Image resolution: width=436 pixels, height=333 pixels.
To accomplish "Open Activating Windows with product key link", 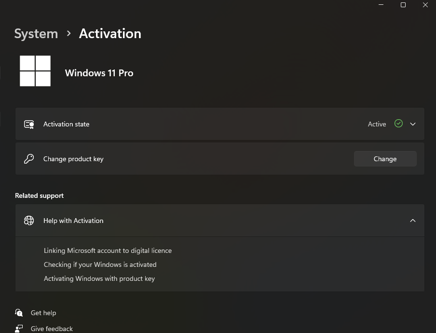I will [99, 278].
